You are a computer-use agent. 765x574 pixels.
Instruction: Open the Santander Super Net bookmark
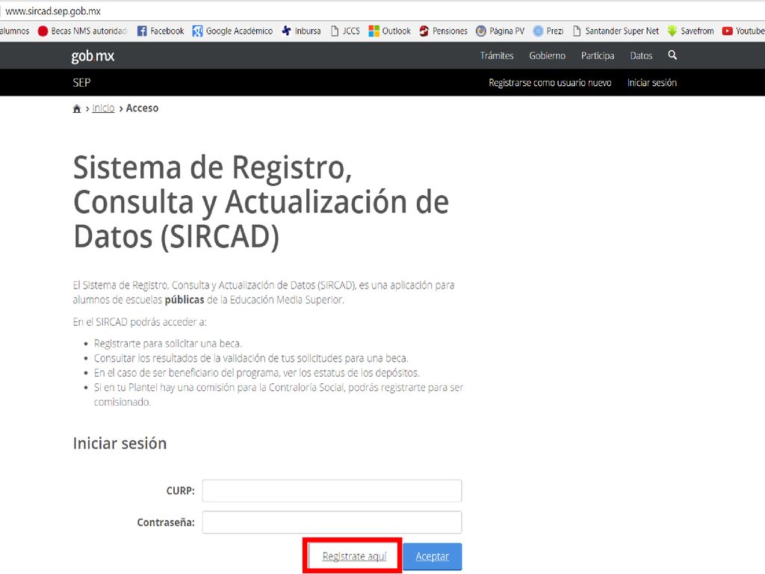(x=616, y=31)
